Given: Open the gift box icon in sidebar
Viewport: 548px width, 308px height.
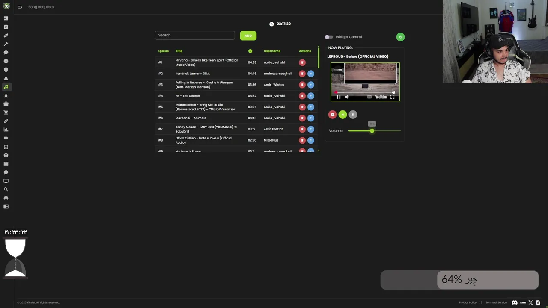Looking at the screenshot, I should [x=6, y=104].
